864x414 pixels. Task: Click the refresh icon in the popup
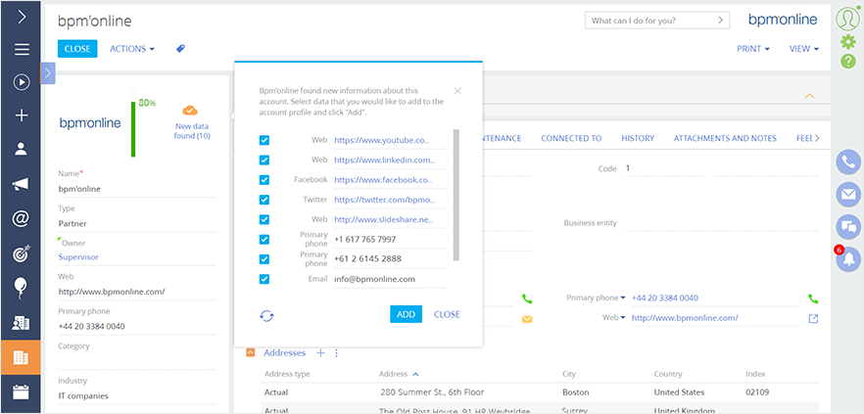(266, 315)
